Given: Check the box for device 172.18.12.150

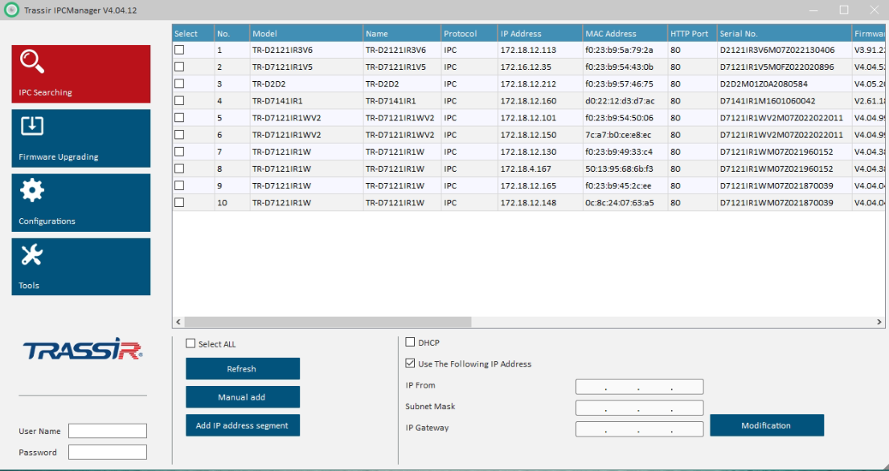Looking at the screenshot, I should point(179,135).
